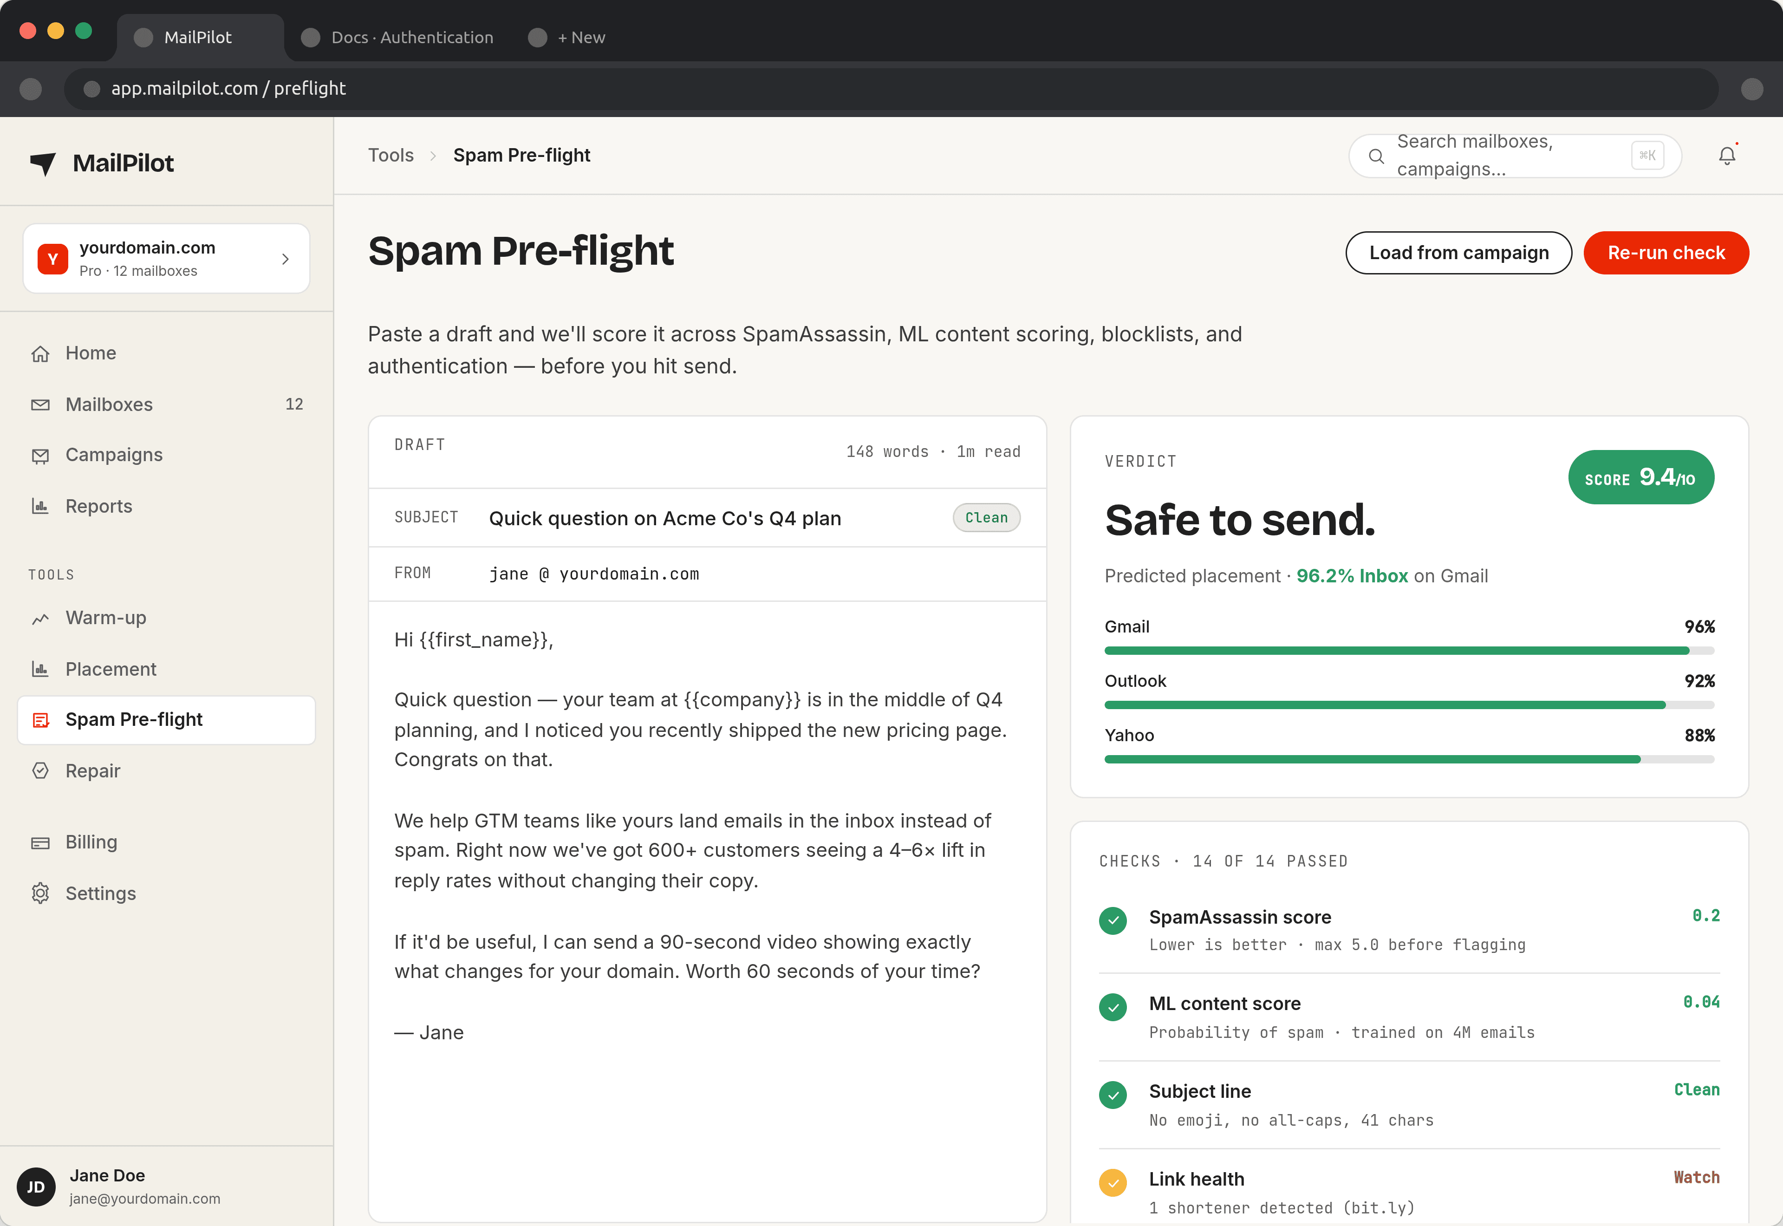Click the red Spam Pre-flight icon
1783x1226 pixels.
[41, 720]
